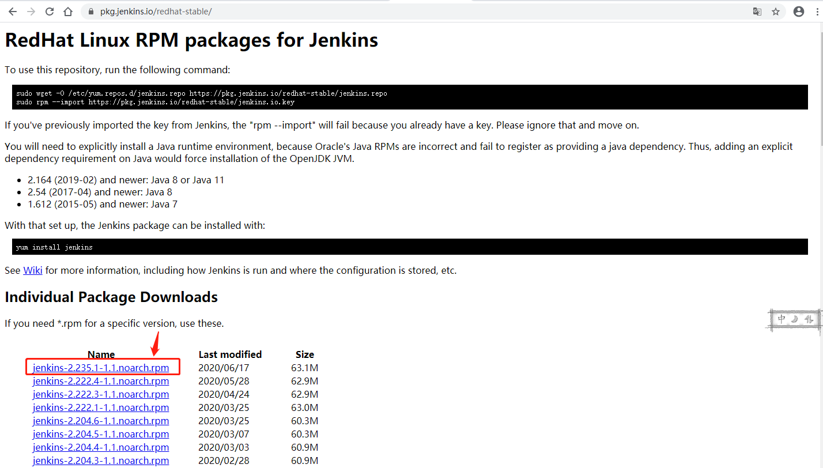Download jenkins-2.204.6-1.1.noarch.rpm
This screenshot has width=823, height=468.
tap(101, 421)
